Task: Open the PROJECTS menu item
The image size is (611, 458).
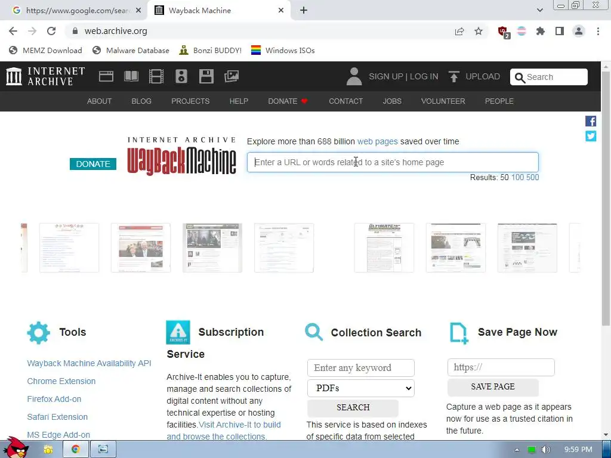Action: 190,101
